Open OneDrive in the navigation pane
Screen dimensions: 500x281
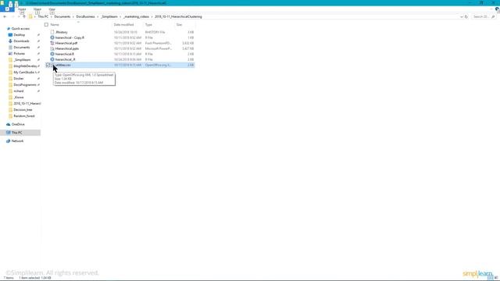pos(18,124)
